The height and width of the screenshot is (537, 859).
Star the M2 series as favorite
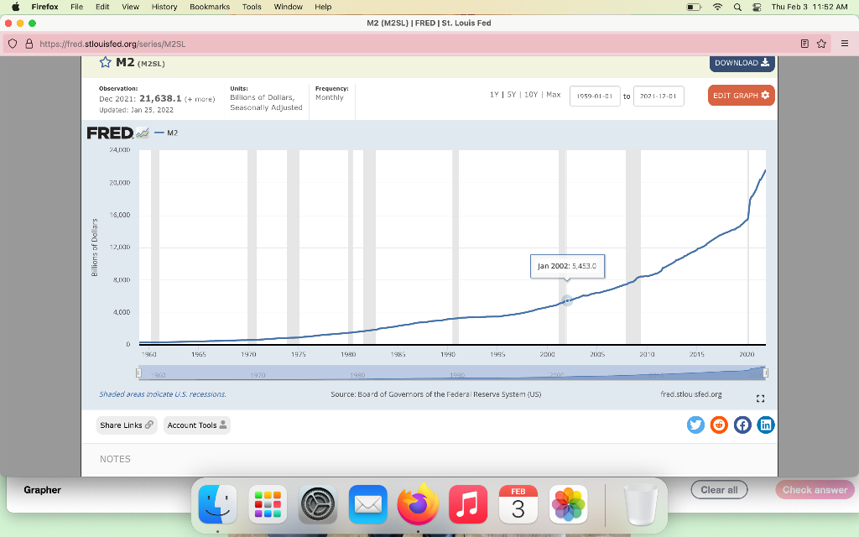[x=105, y=62]
